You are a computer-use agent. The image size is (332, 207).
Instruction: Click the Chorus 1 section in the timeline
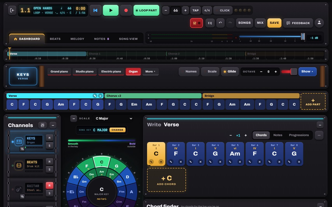tap(126, 54)
